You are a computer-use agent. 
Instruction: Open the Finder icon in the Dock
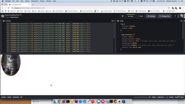pos(55,101)
